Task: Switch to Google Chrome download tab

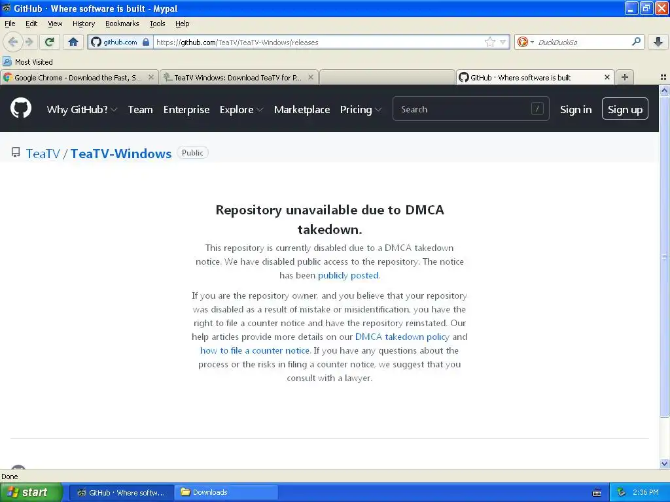Action: coord(79,77)
